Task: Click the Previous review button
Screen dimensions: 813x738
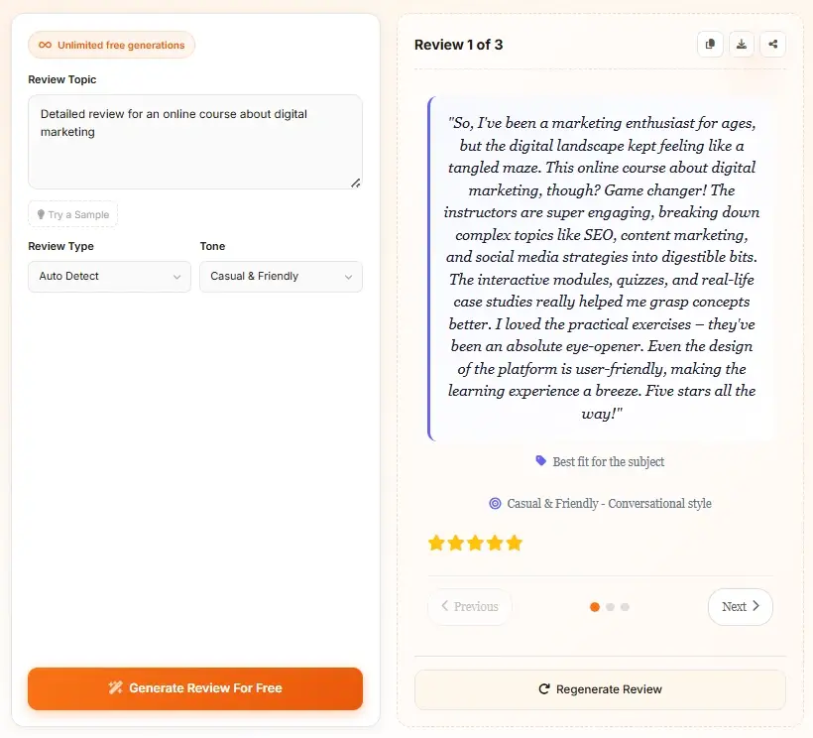Action: pos(469,606)
